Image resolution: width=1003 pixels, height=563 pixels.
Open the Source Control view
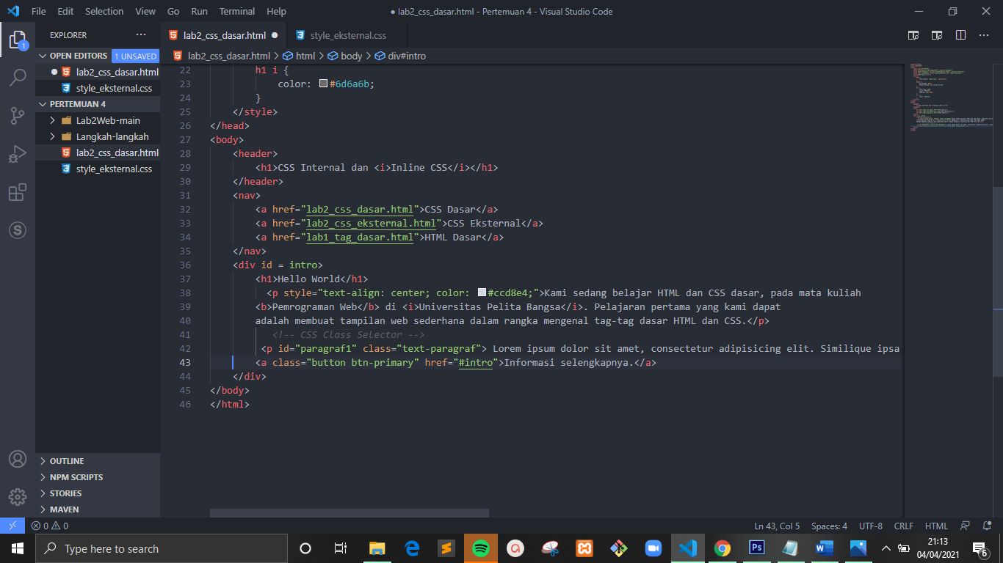[x=18, y=116]
